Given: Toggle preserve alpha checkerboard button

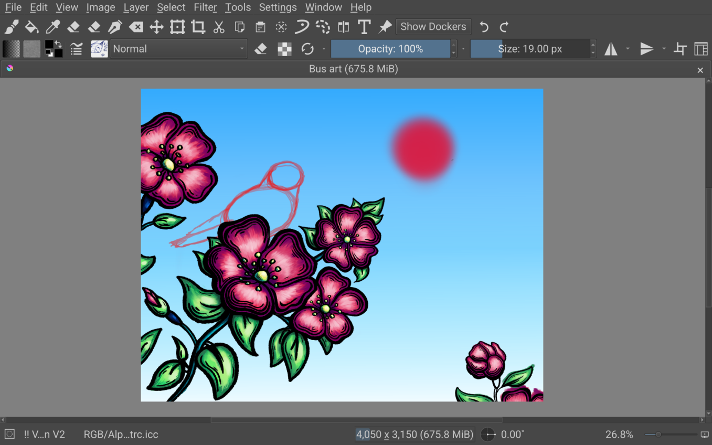Looking at the screenshot, I should tap(284, 49).
